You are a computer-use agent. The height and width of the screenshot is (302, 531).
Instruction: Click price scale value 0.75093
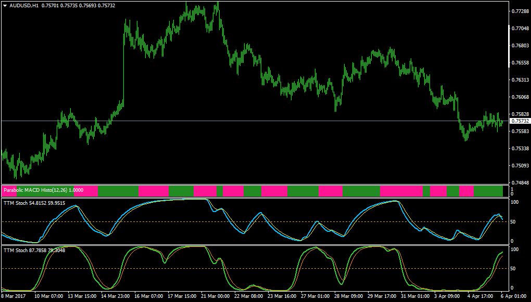520,166
